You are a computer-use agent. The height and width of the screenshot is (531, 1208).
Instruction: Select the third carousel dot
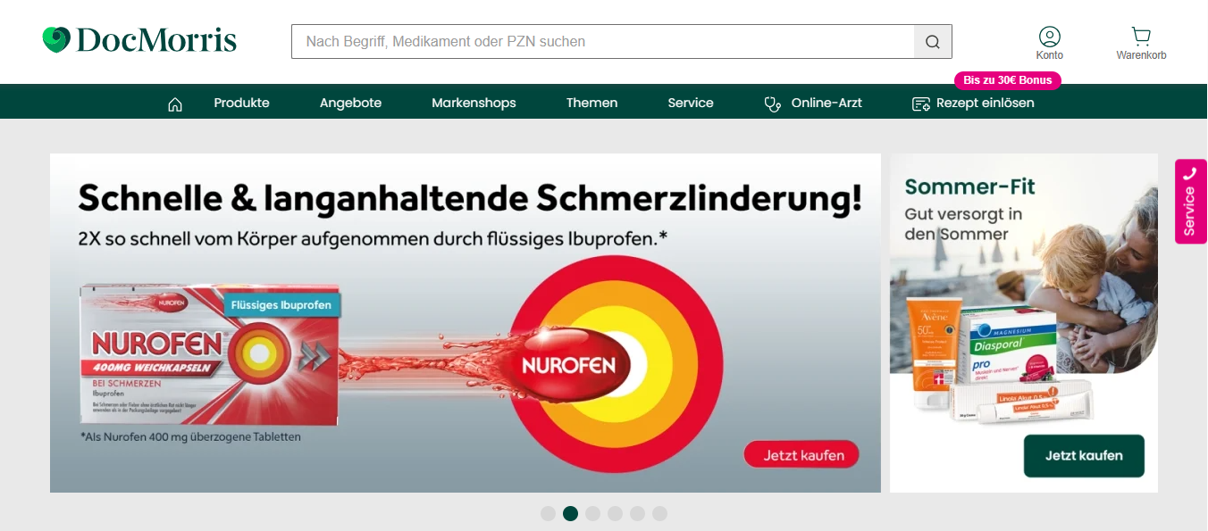pyautogui.click(x=593, y=513)
